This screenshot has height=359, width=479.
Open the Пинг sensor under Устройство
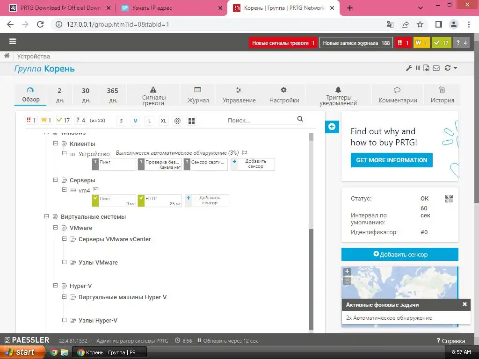[x=114, y=164]
